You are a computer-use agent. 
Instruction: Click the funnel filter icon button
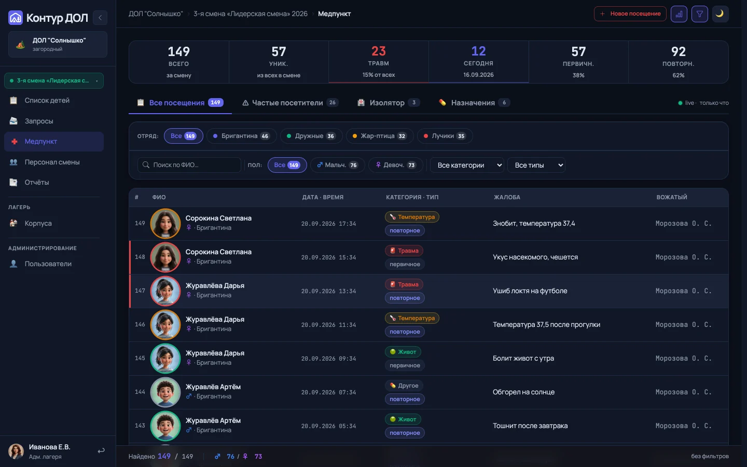click(700, 14)
